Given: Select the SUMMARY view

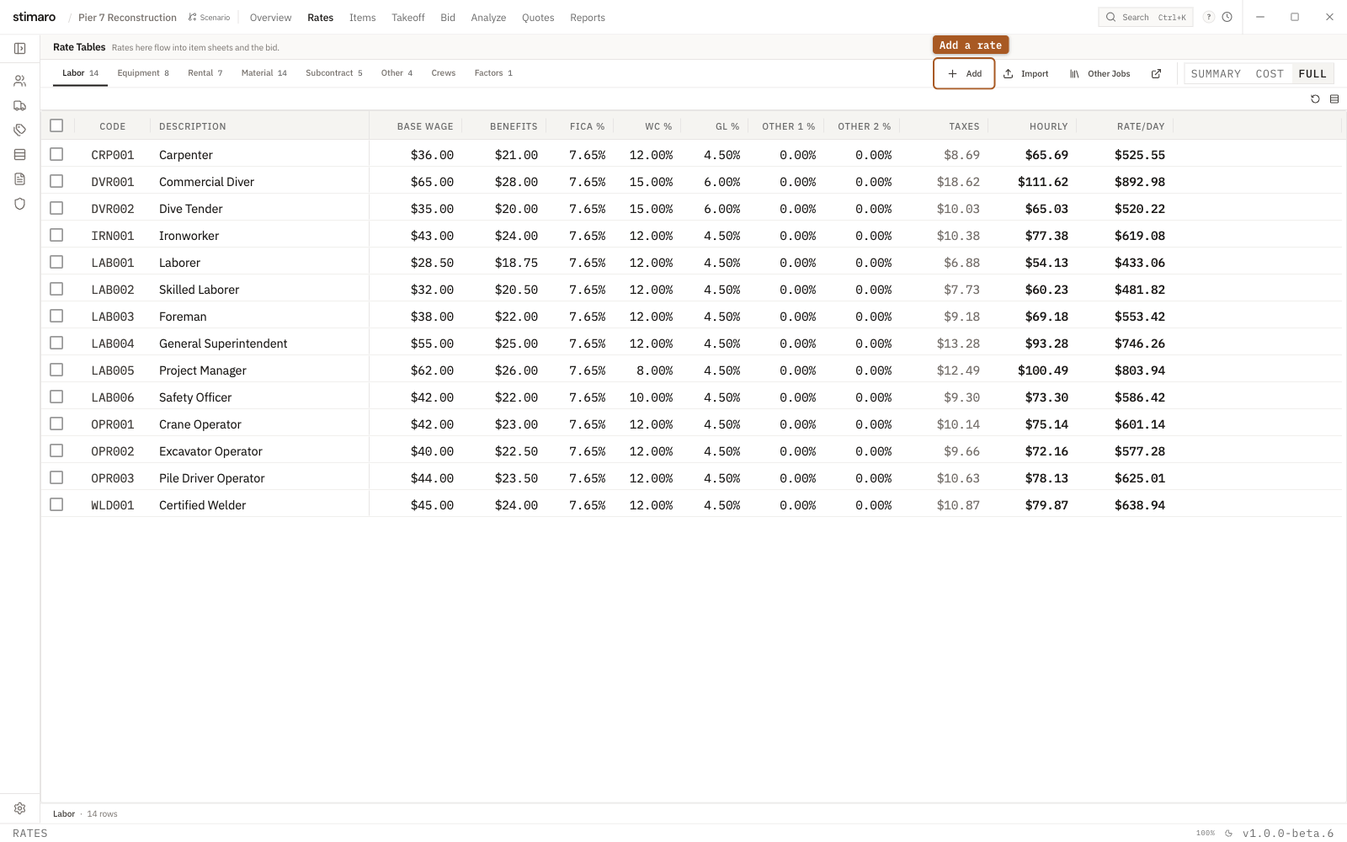Looking at the screenshot, I should pos(1216,74).
